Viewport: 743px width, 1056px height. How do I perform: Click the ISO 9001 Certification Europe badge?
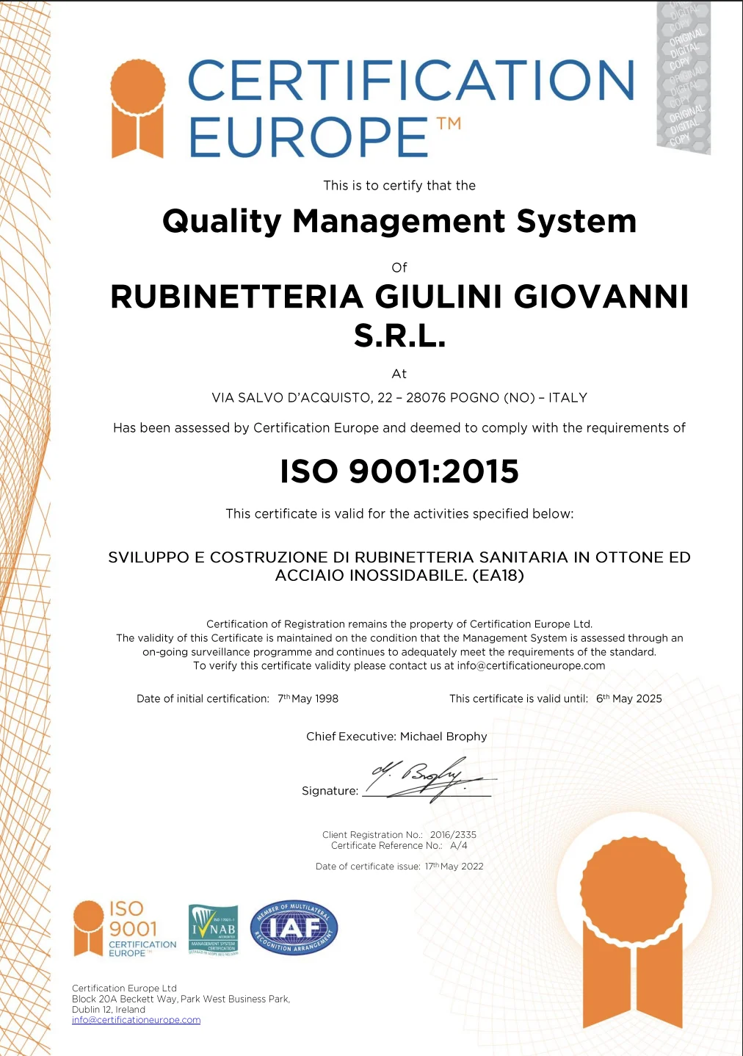coord(125,929)
